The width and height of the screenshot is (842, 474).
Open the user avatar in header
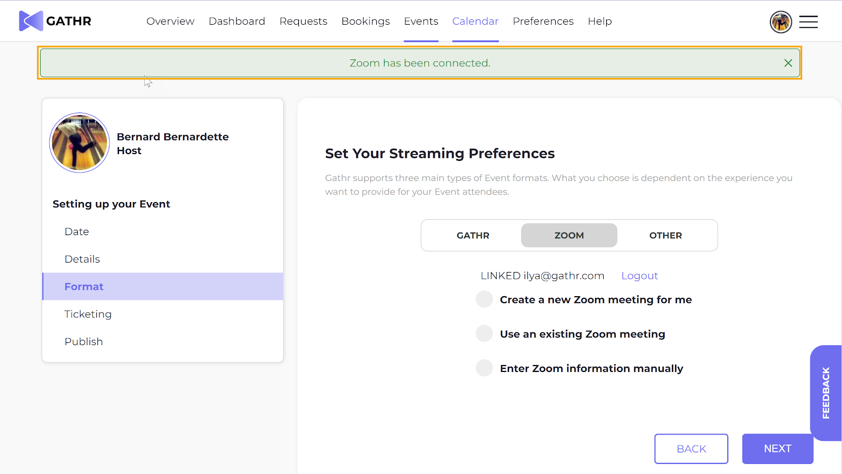click(x=781, y=22)
